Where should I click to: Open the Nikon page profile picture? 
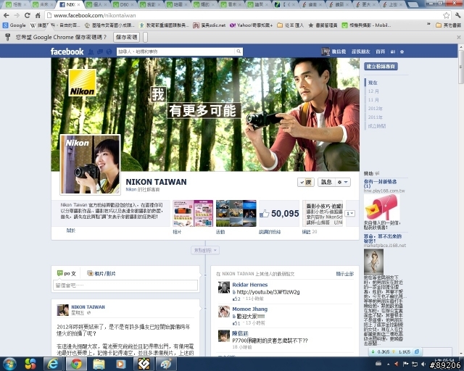pyautogui.click(x=90, y=164)
